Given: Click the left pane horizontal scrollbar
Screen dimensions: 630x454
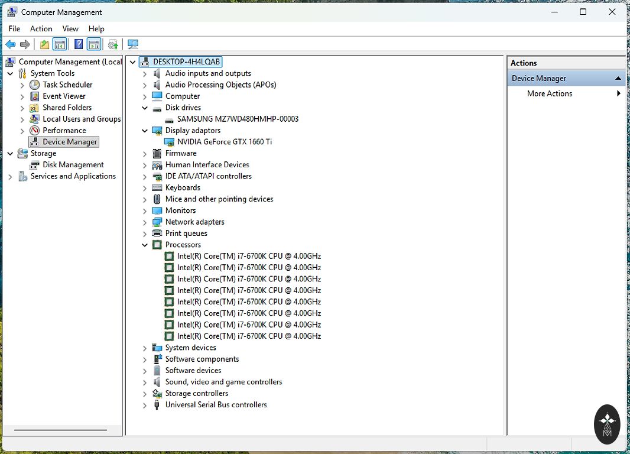Looking at the screenshot, I should (x=60, y=430).
